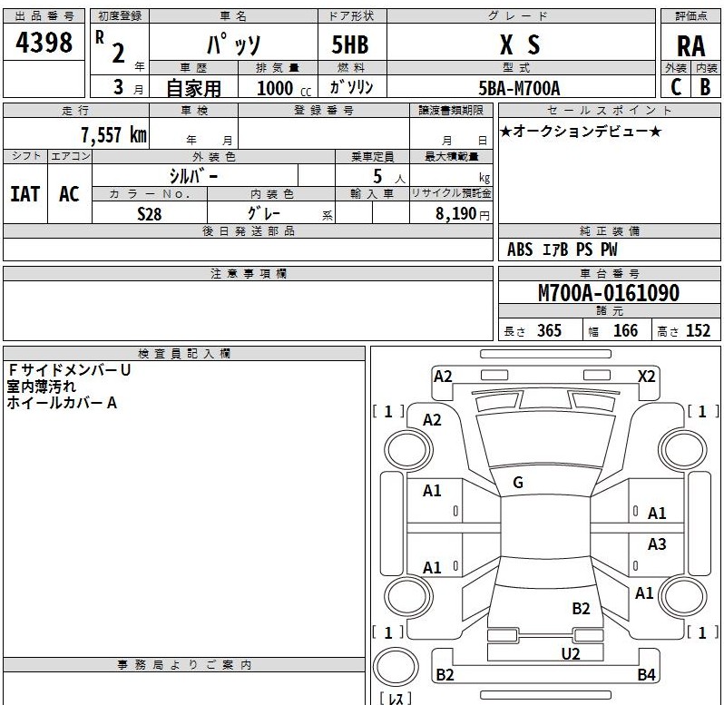This screenshot has height=705, width=724.
Task: Click the registration month value 3
Action: [119, 87]
